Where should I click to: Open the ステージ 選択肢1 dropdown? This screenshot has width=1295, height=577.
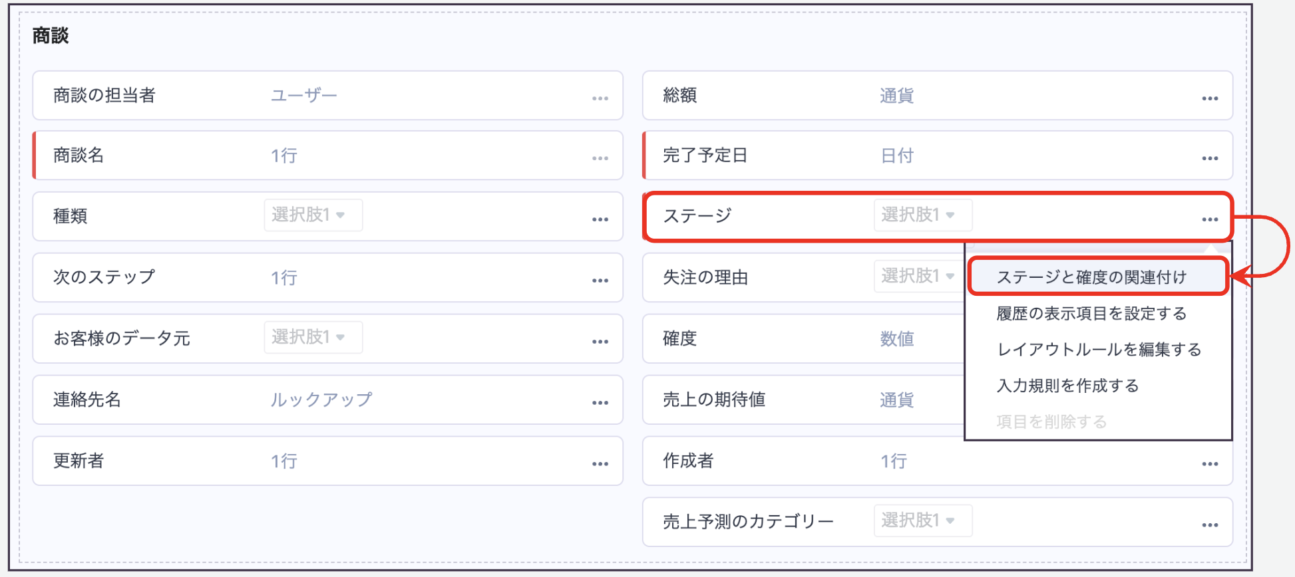(x=922, y=215)
